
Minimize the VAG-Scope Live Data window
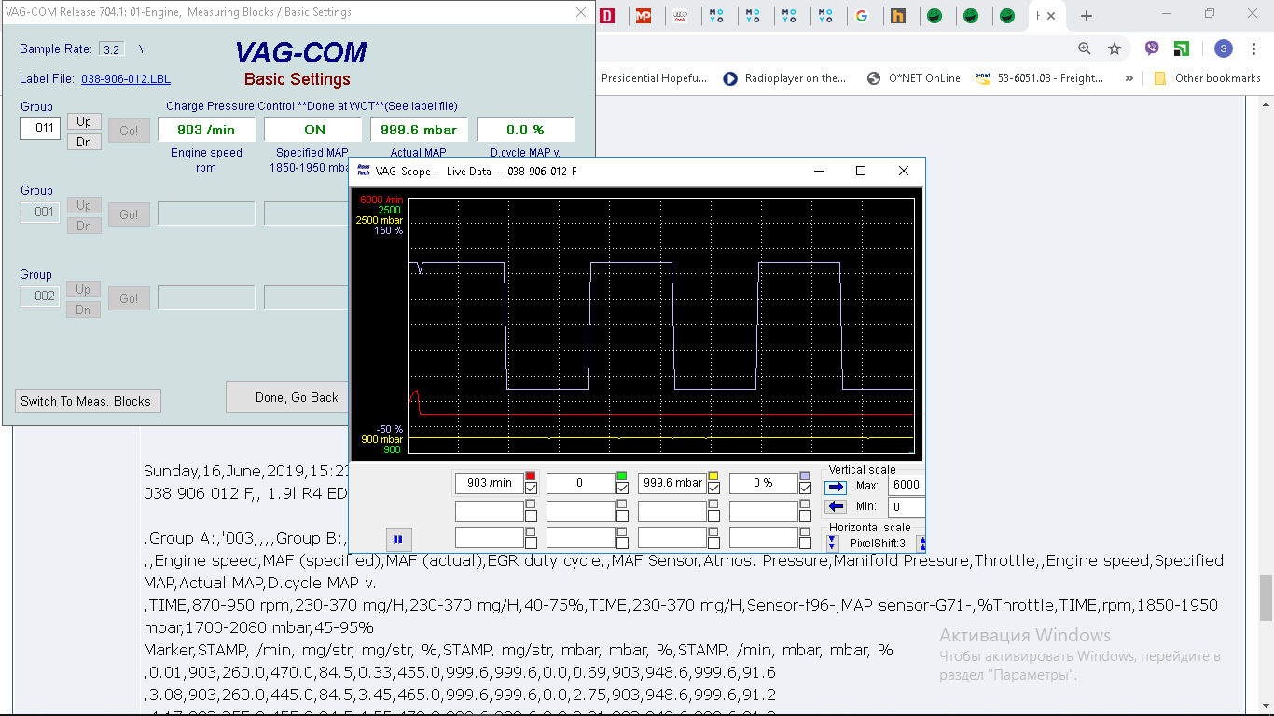[819, 171]
